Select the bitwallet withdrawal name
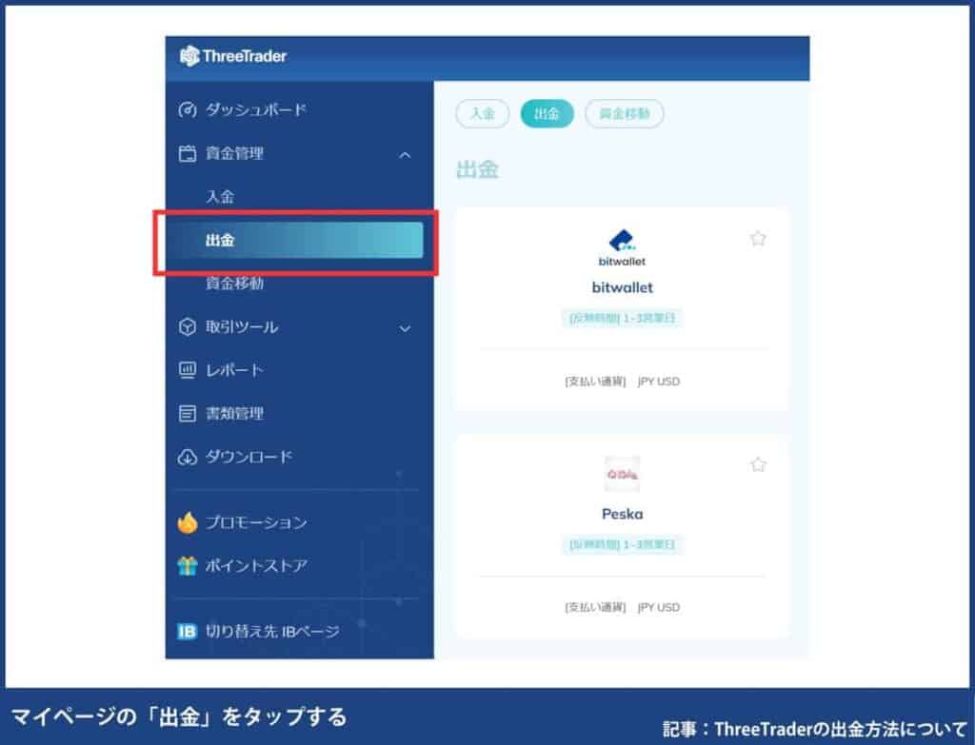The height and width of the screenshot is (745, 975). [622, 287]
